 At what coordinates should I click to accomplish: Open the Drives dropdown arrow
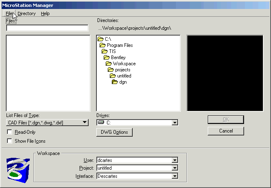click(x=175, y=123)
